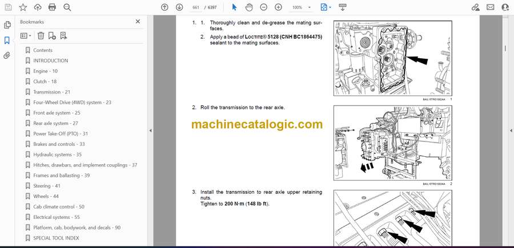
Task: Click the vertical scrollbar thumb
Action: click(505, 48)
